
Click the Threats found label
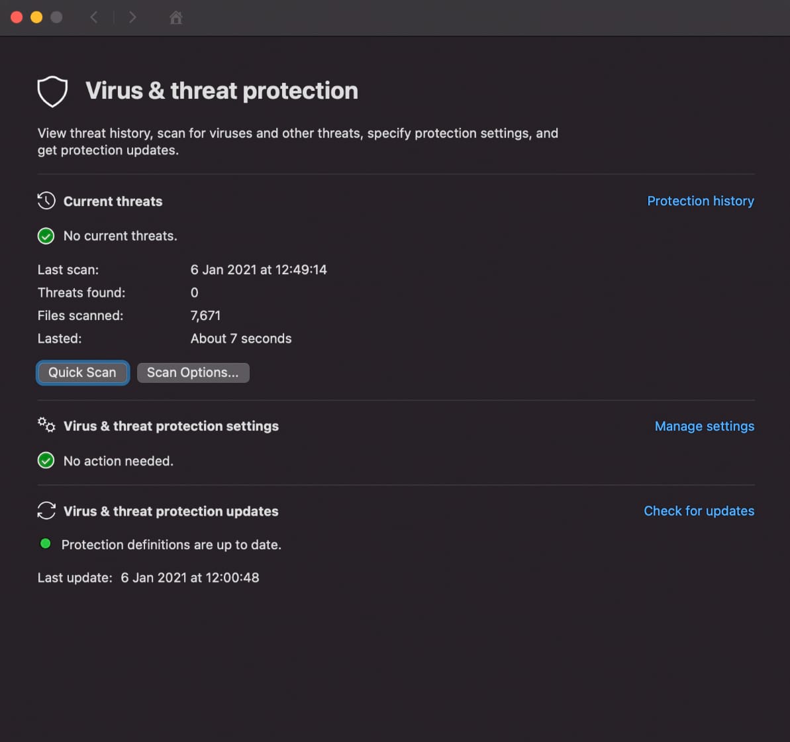(x=81, y=293)
